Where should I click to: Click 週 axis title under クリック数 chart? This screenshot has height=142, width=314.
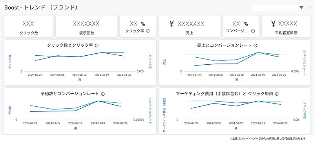[x=80, y=80]
